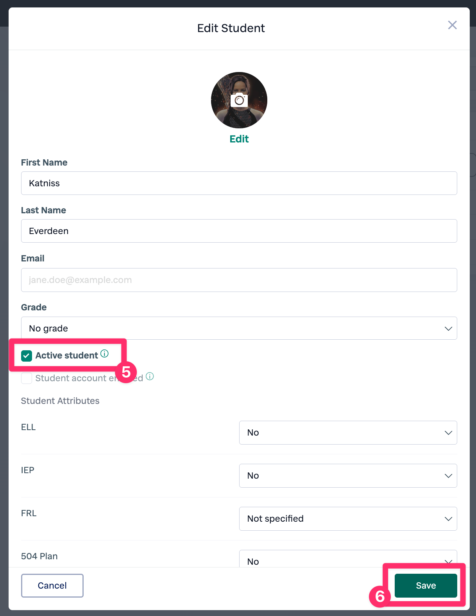Focus the Last Name field

click(x=238, y=231)
